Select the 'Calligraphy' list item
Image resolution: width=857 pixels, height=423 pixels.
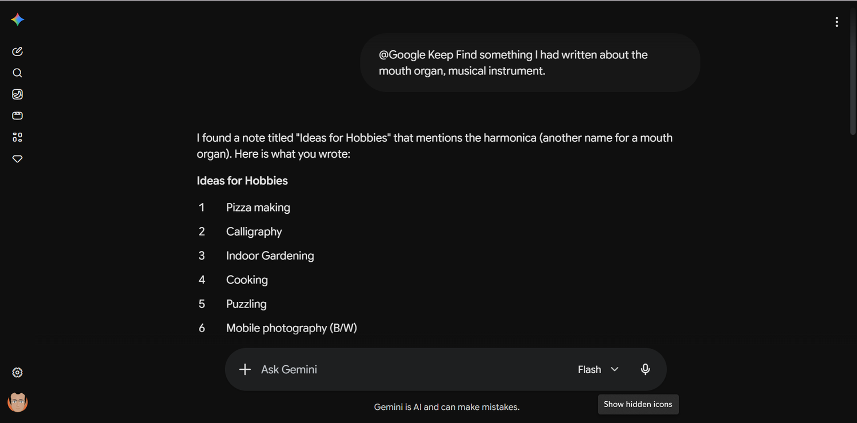[254, 232]
